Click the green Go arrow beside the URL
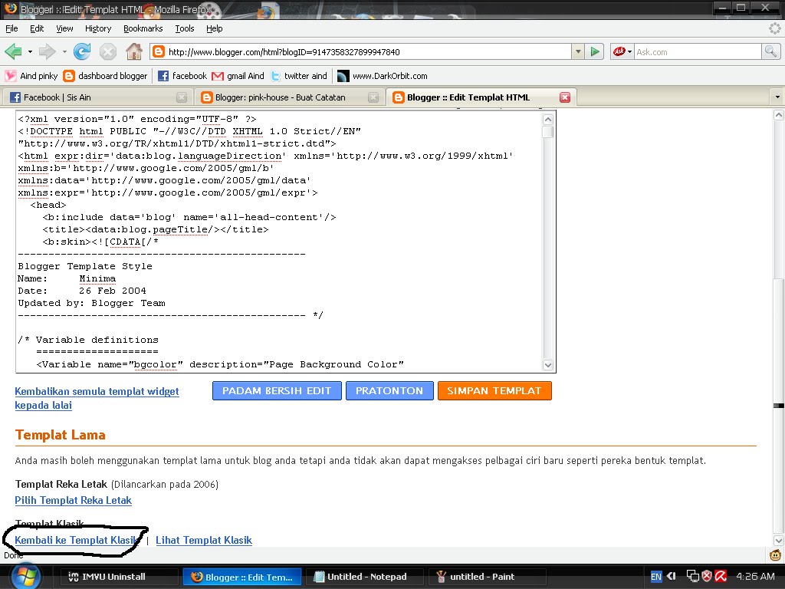The height and width of the screenshot is (589, 785). click(x=595, y=51)
